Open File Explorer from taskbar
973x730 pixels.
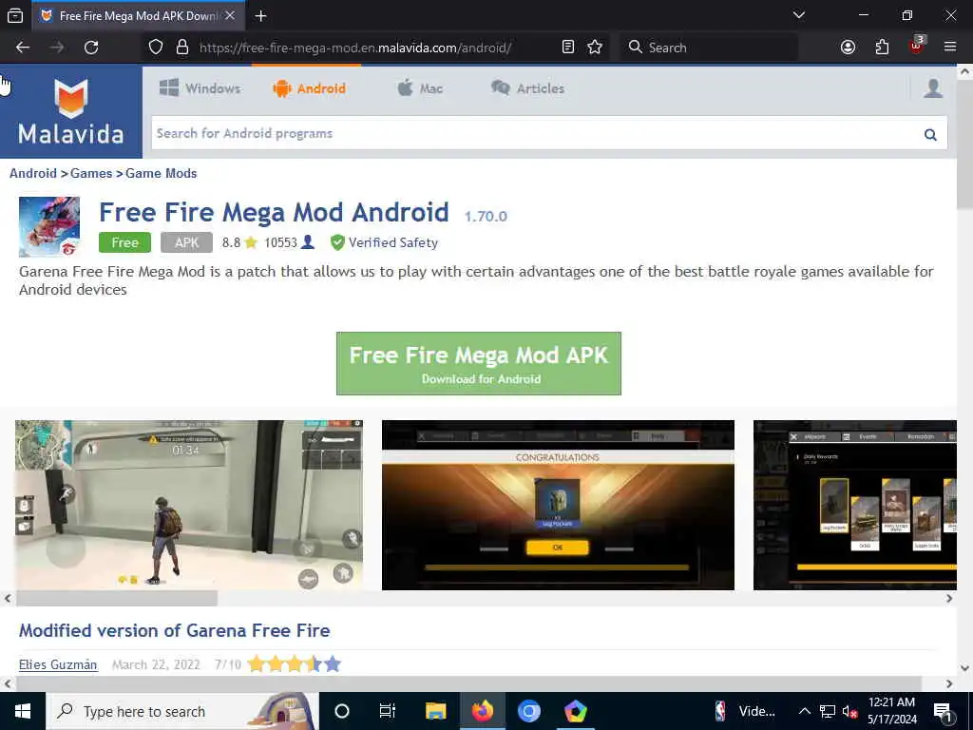[x=435, y=711]
